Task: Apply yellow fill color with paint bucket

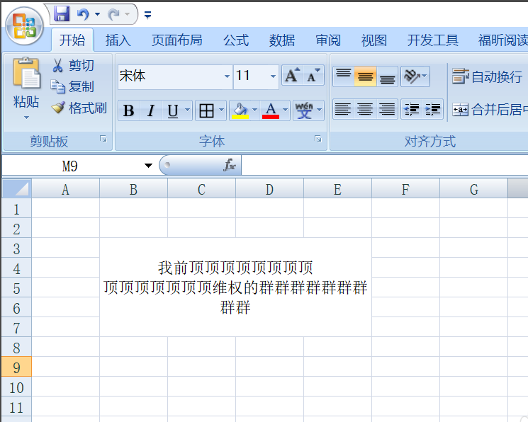Action: pyautogui.click(x=240, y=110)
